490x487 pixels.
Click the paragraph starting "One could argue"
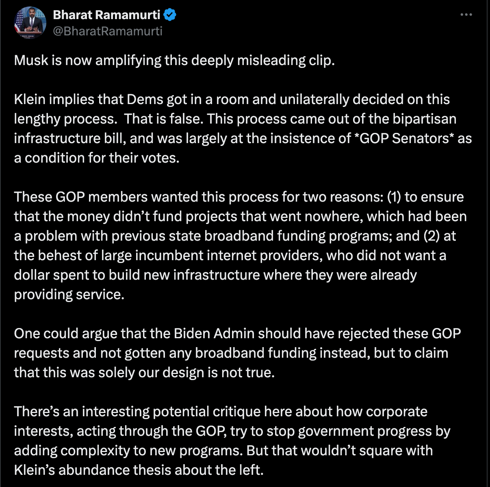point(237,334)
